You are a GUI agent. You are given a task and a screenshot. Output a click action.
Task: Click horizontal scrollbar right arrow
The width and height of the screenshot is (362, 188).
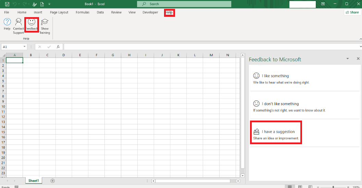coord(238,181)
